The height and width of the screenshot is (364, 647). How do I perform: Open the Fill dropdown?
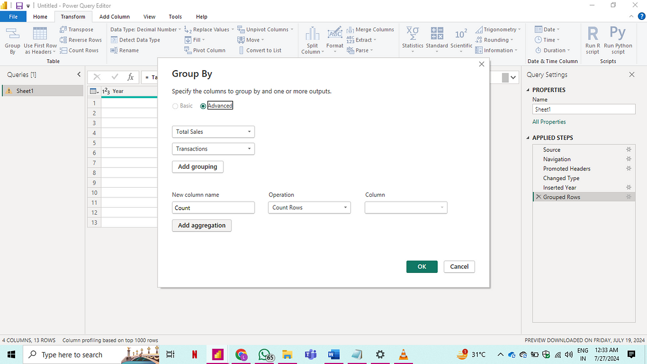195,40
